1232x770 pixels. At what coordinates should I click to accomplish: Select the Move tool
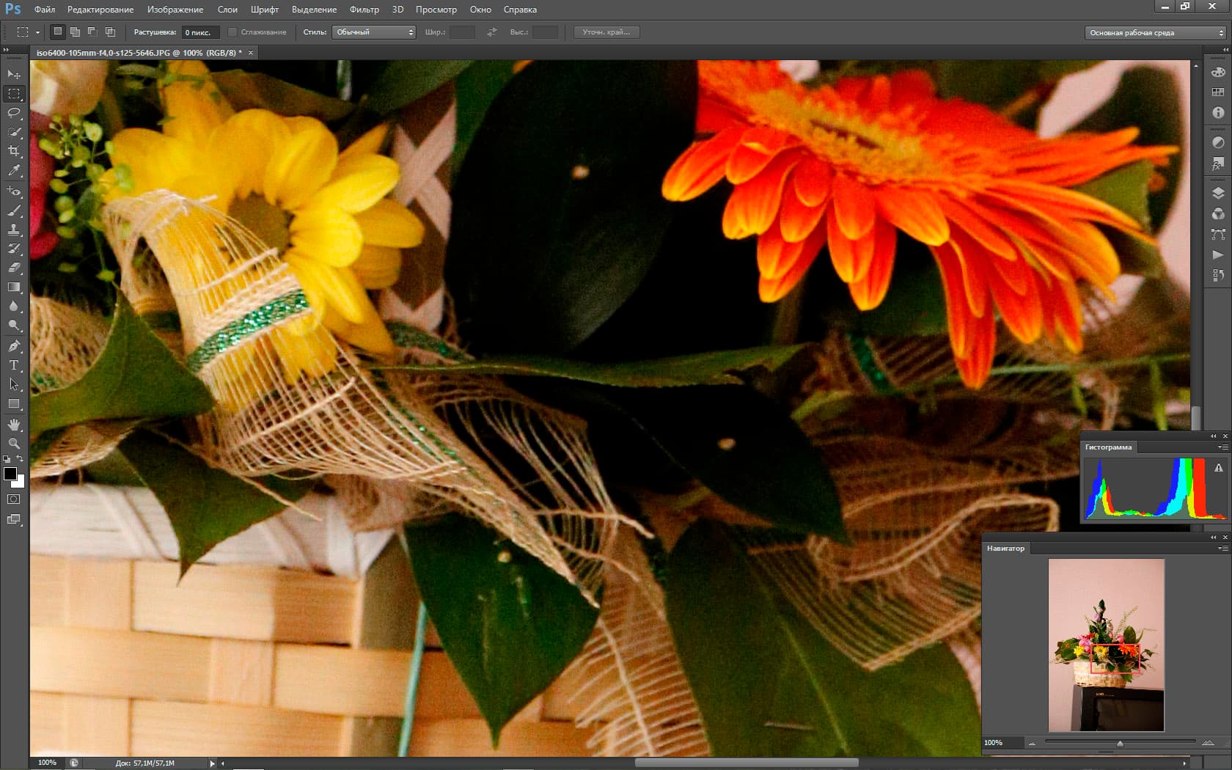[x=14, y=74]
